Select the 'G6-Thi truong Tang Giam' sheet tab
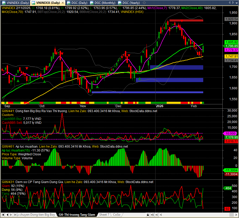The image size is (239, 218). coord(77,215)
